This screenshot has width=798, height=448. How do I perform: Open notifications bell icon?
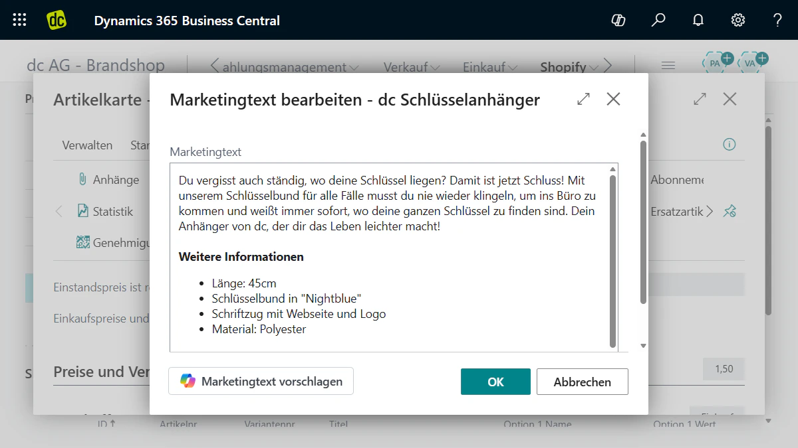coord(698,20)
